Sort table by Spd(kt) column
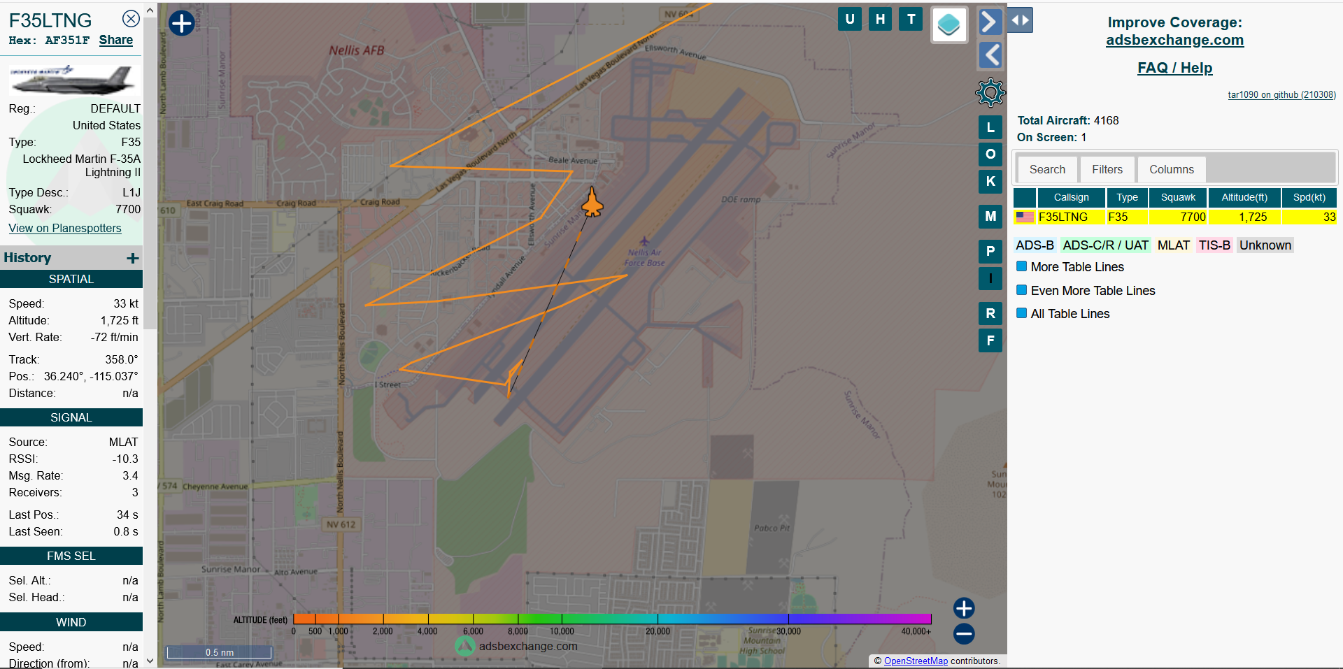 1309,197
